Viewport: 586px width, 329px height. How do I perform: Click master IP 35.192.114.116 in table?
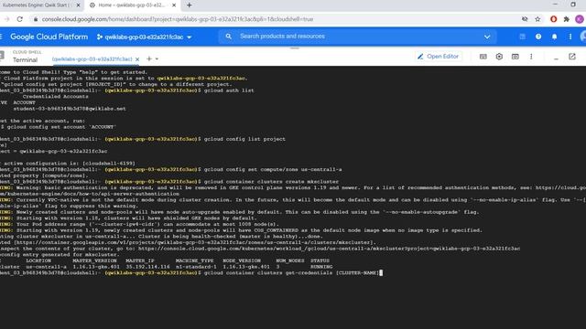coord(147,267)
